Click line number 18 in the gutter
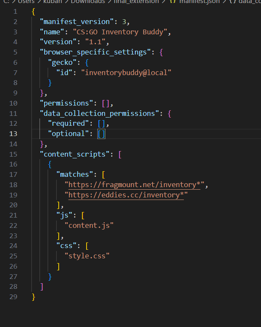Viewport: 261px width, 327px height. (x=13, y=185)
